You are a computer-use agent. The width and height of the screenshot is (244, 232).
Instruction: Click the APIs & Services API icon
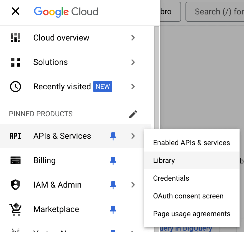16,136
